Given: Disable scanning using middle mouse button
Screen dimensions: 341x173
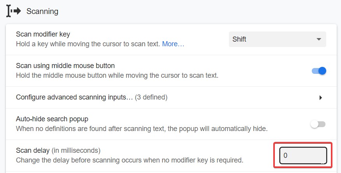Looking at the screenshot, I should pyautogui.click(x=319, y=71).
